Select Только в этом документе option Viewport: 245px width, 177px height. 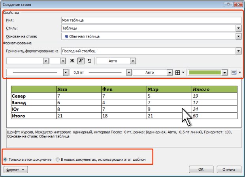click(6, 160)
